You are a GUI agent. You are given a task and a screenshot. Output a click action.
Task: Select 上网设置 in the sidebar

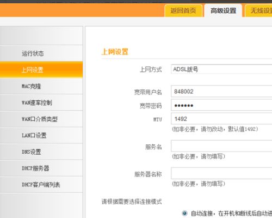tap(41, 70)
